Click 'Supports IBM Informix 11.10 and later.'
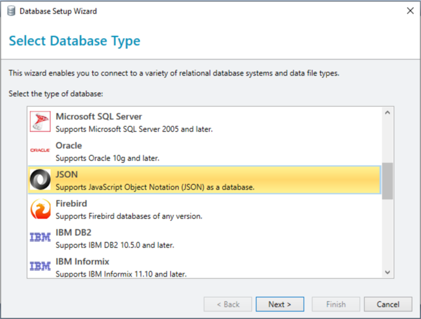Image resolution: width=421 pixels, height=319 pixels. tap(121, 274)
